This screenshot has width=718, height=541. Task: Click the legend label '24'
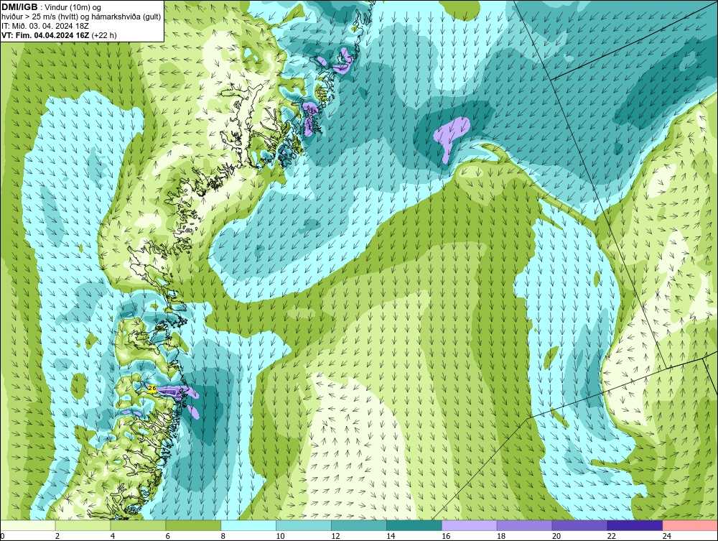coord(667,536)
